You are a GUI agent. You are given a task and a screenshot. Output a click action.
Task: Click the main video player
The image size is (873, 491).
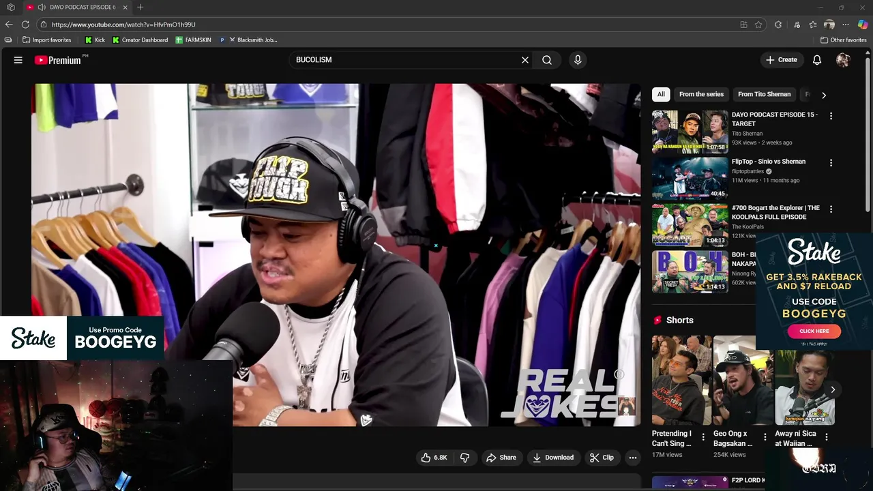[336, 254]
